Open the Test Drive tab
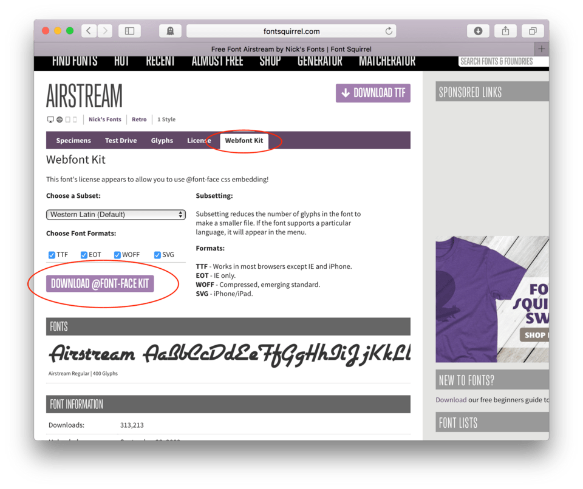Image resolution: width=583 pixels, height=489 pixels. point(121,141)
